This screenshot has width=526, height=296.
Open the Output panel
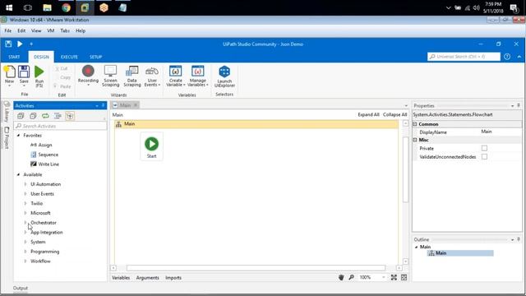click(21, 288)
